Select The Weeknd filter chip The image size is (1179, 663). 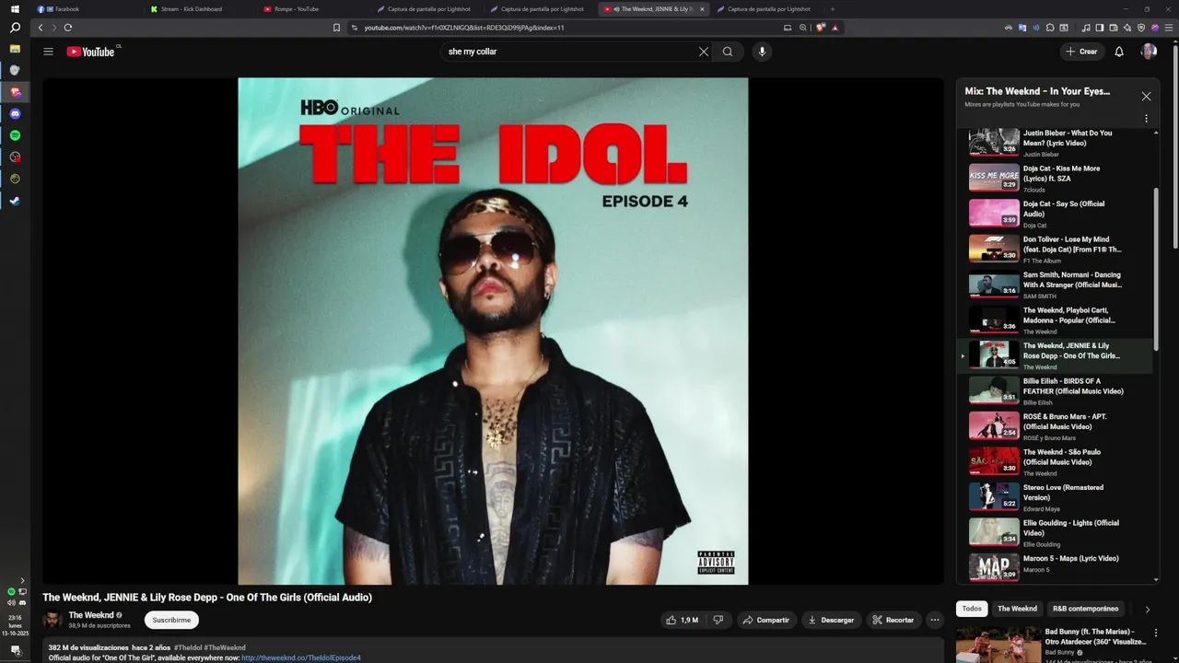(1018, 609)
